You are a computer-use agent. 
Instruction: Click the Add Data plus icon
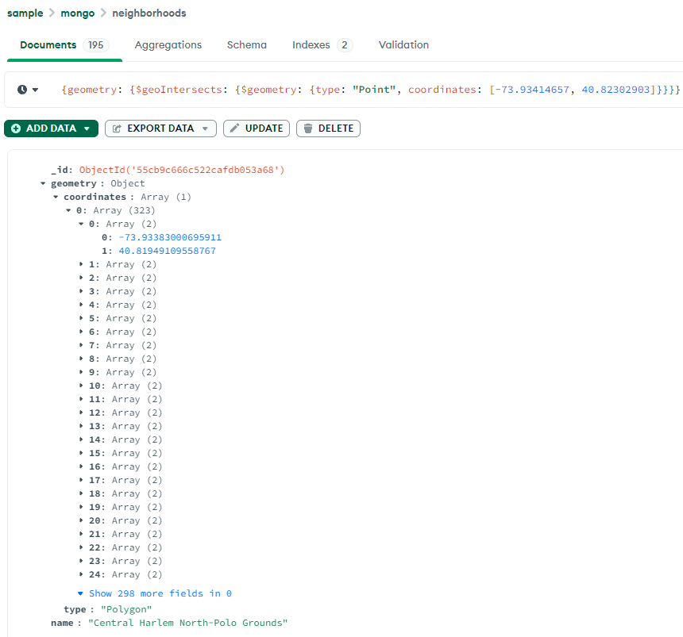(16, 129)
